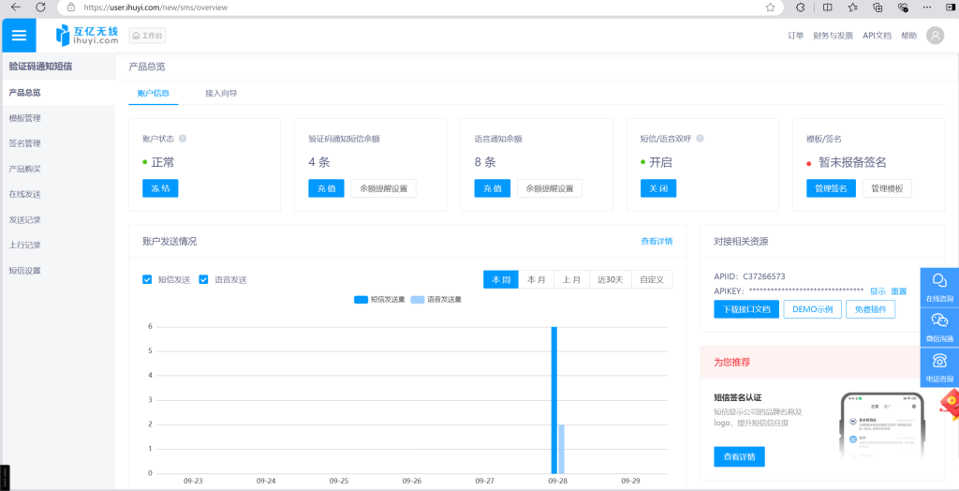Open browser collections icon
Image resolution: width=959 pixels, height=491 pixels.
click(878, 7)
